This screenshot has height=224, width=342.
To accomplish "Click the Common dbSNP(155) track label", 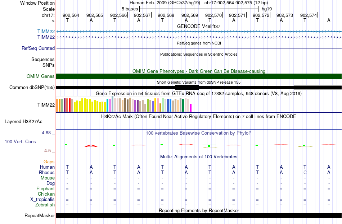I will (32, 88).
